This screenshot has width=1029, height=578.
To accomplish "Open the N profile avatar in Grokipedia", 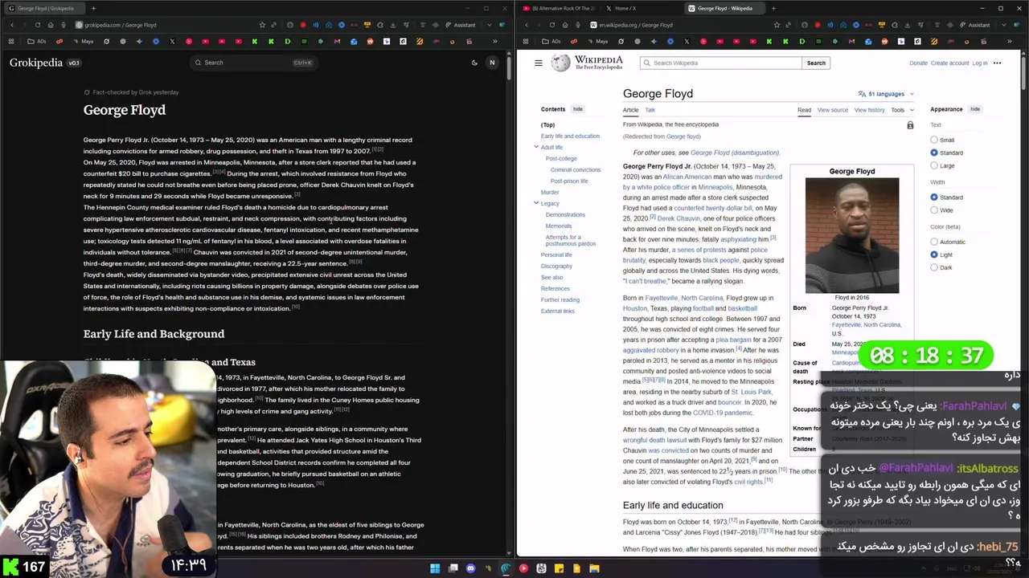I will click(492, 63).
